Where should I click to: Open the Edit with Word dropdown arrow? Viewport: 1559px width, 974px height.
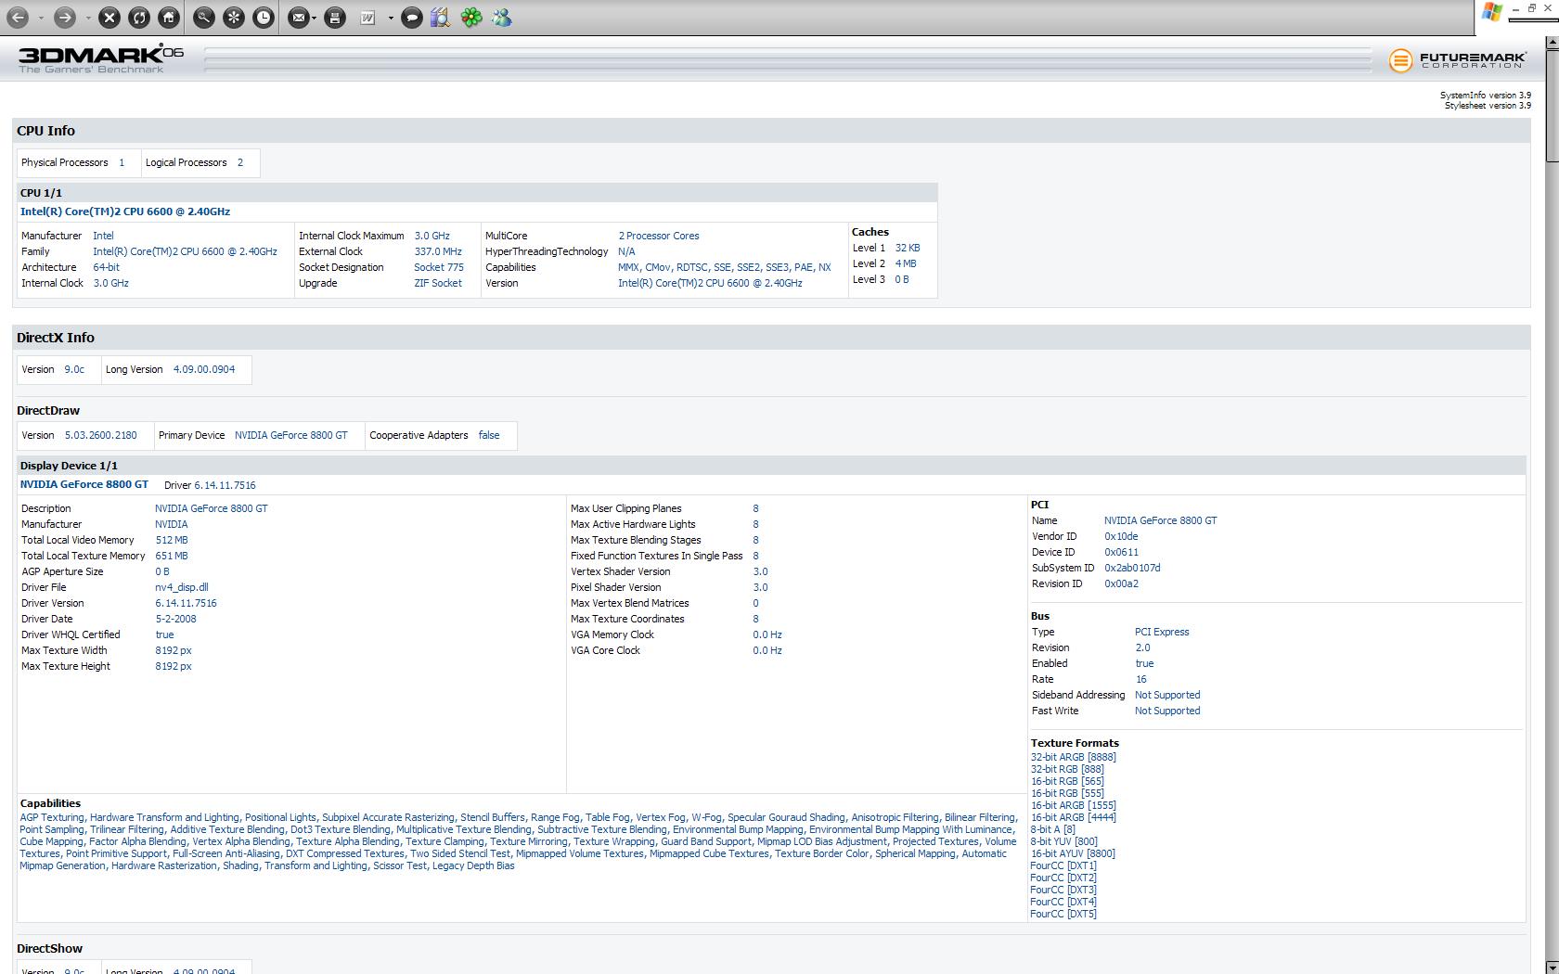(391, 18)
